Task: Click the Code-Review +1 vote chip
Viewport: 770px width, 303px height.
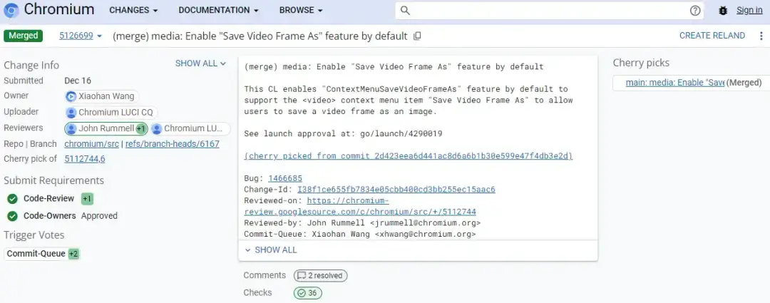Action: [87, 199]
